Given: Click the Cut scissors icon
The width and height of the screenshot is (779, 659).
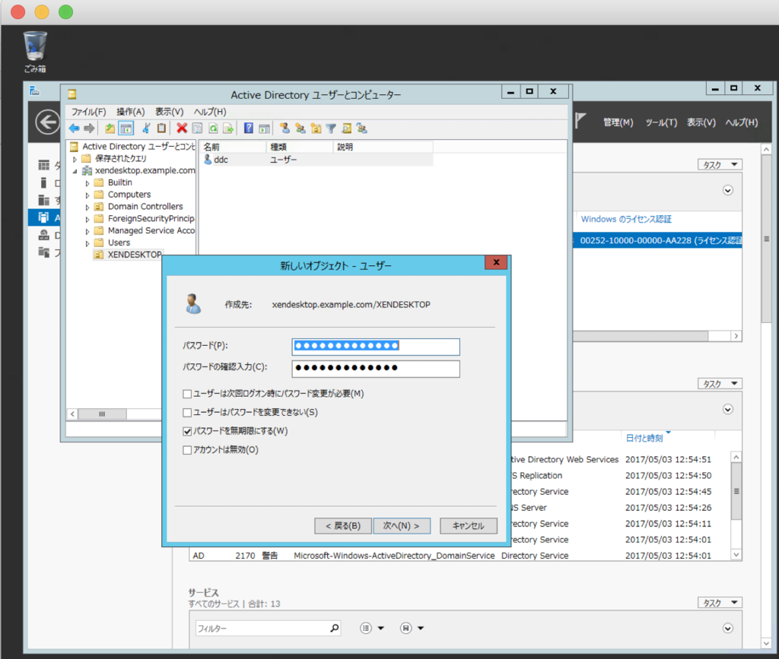Looking at the screenshot, I should [x=146, y=128].
